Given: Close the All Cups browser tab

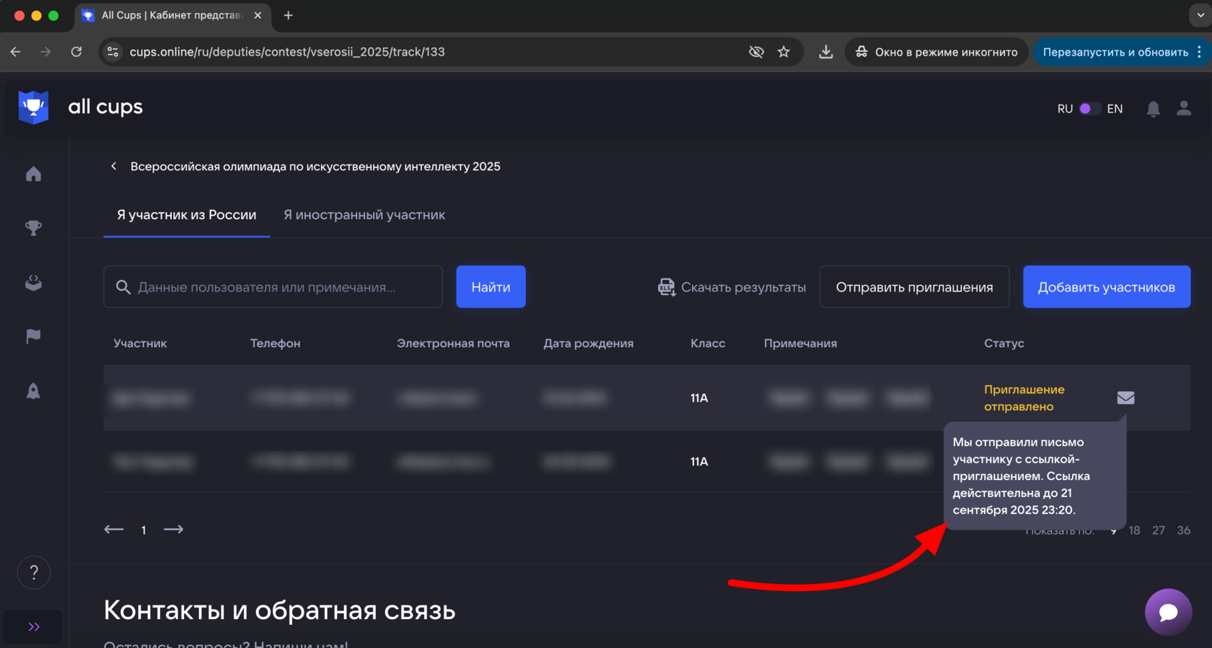Looking at the screenshot, I should (258, 15).
